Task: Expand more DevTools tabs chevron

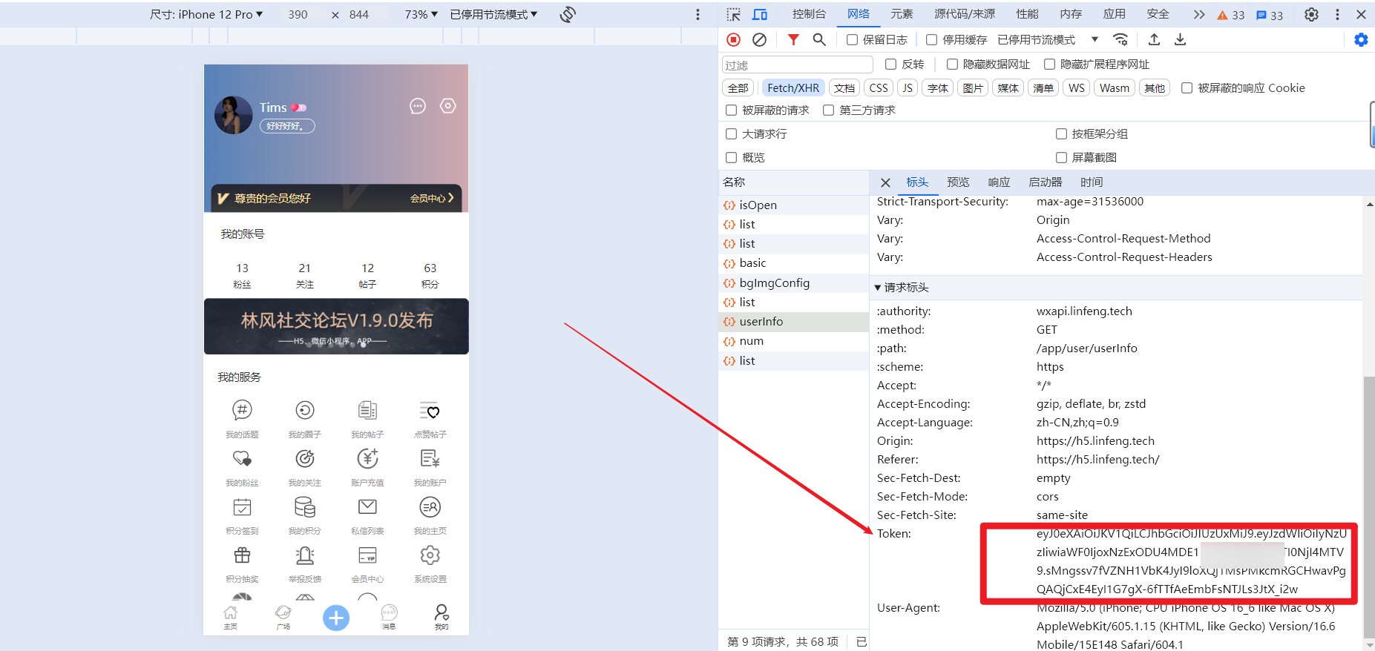Action: [x=1199, y=14]
